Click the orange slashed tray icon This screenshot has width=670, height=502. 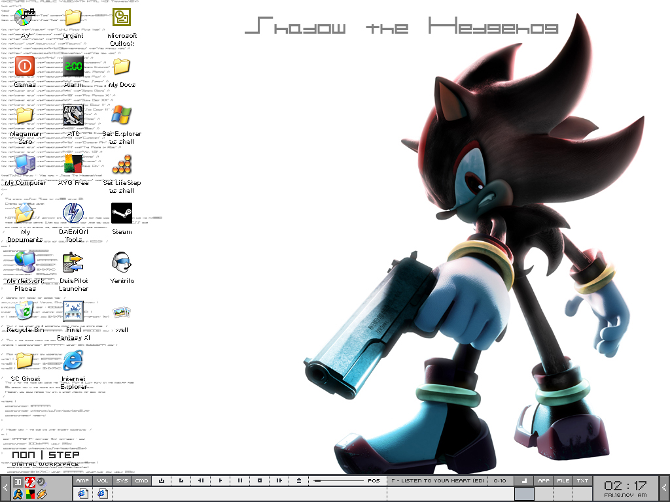click(x=41, y=494)
